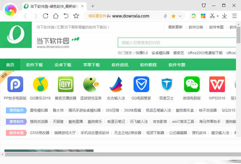Screen dimensions: 241x164
Task: Open the 软件专题 top link
Action: [x=216, y=27]
